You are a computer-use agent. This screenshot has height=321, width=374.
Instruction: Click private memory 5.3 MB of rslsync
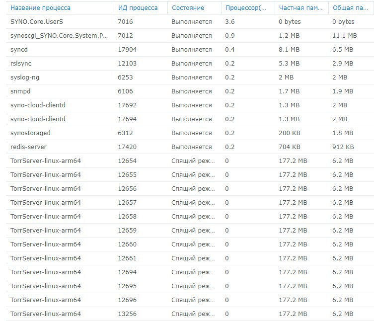[289, 63]
